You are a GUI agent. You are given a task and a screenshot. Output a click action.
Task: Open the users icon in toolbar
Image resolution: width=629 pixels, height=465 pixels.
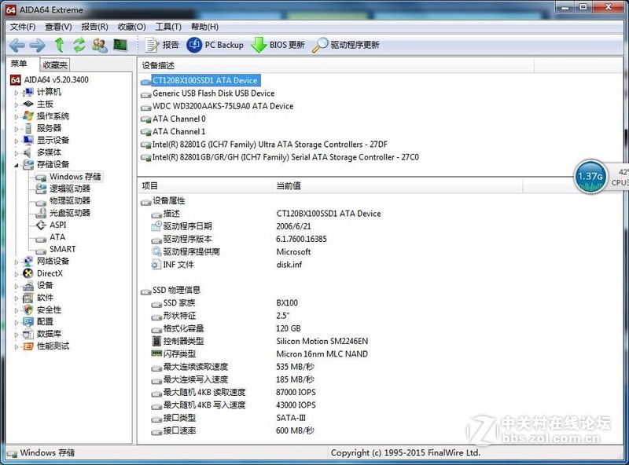(x=99, y=45)
